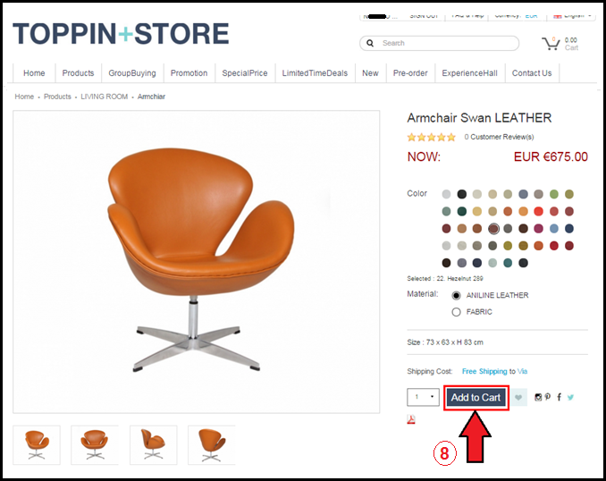Open ExperienceHall navigation item
Image resolution: width=606 pixels, height=481 pixels.
tap(469, 73)
